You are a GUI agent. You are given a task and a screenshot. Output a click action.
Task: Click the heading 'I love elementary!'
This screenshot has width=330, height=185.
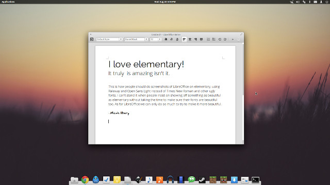point(146,64)
